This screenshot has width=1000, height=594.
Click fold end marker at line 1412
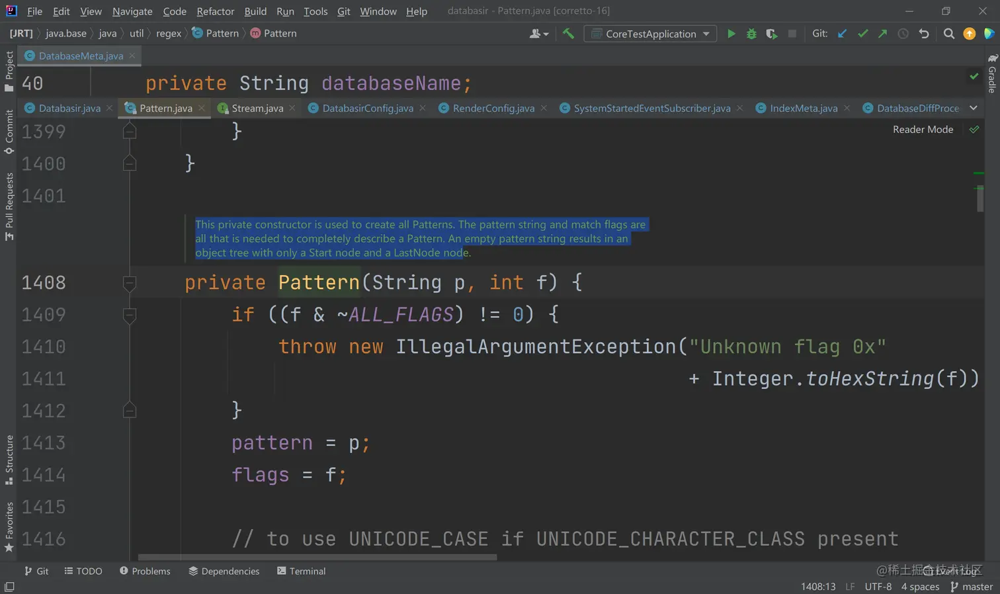pos(130,411)
